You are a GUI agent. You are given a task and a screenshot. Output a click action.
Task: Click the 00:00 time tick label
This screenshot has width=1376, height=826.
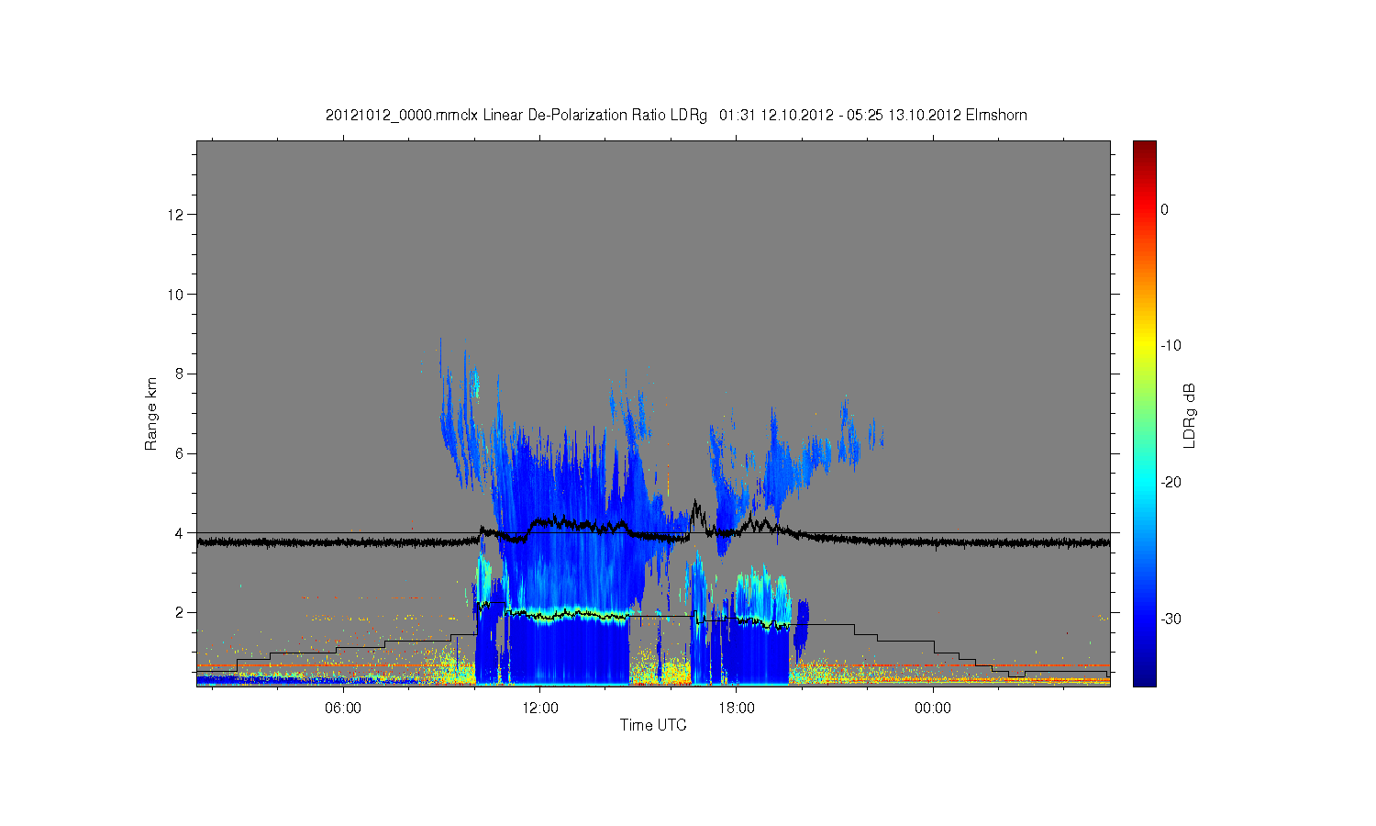coord(933,709)
